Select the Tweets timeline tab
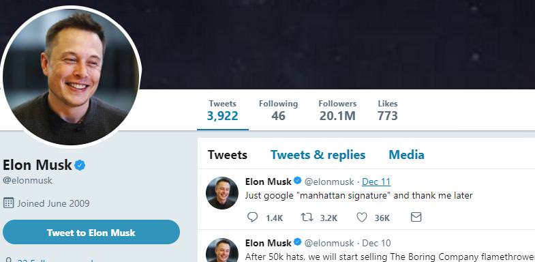The height and width of the screenshot is (262, 535). [227, 155]
